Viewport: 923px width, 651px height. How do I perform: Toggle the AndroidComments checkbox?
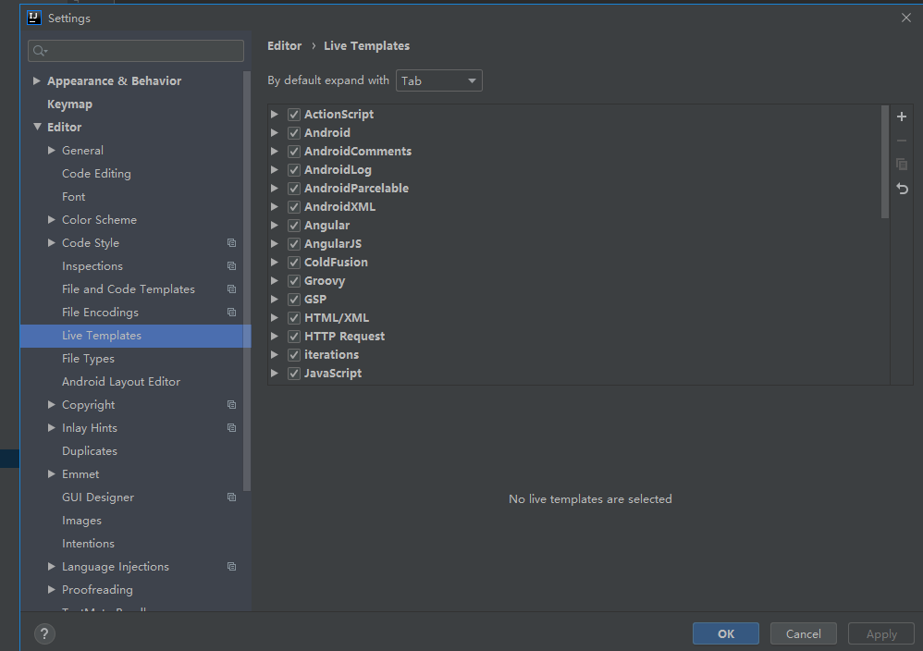(x=294, y=152)
